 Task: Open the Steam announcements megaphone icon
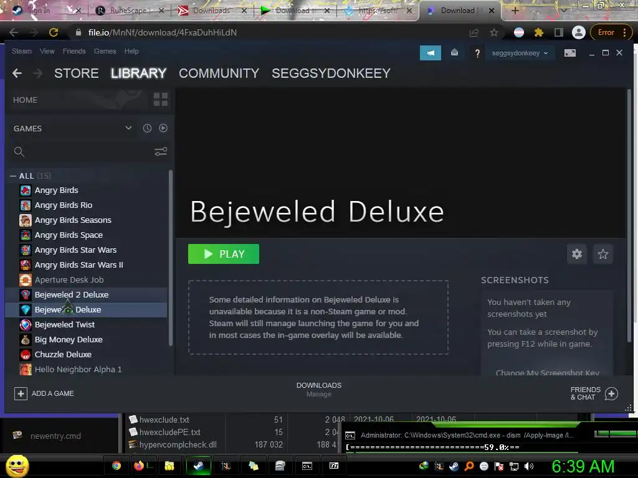click(x=431, y=53)
